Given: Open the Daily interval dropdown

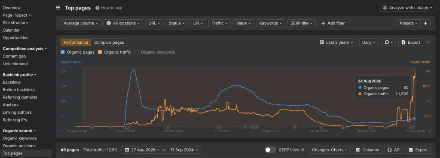Looking at the screenshot, I should click(369, 43).
